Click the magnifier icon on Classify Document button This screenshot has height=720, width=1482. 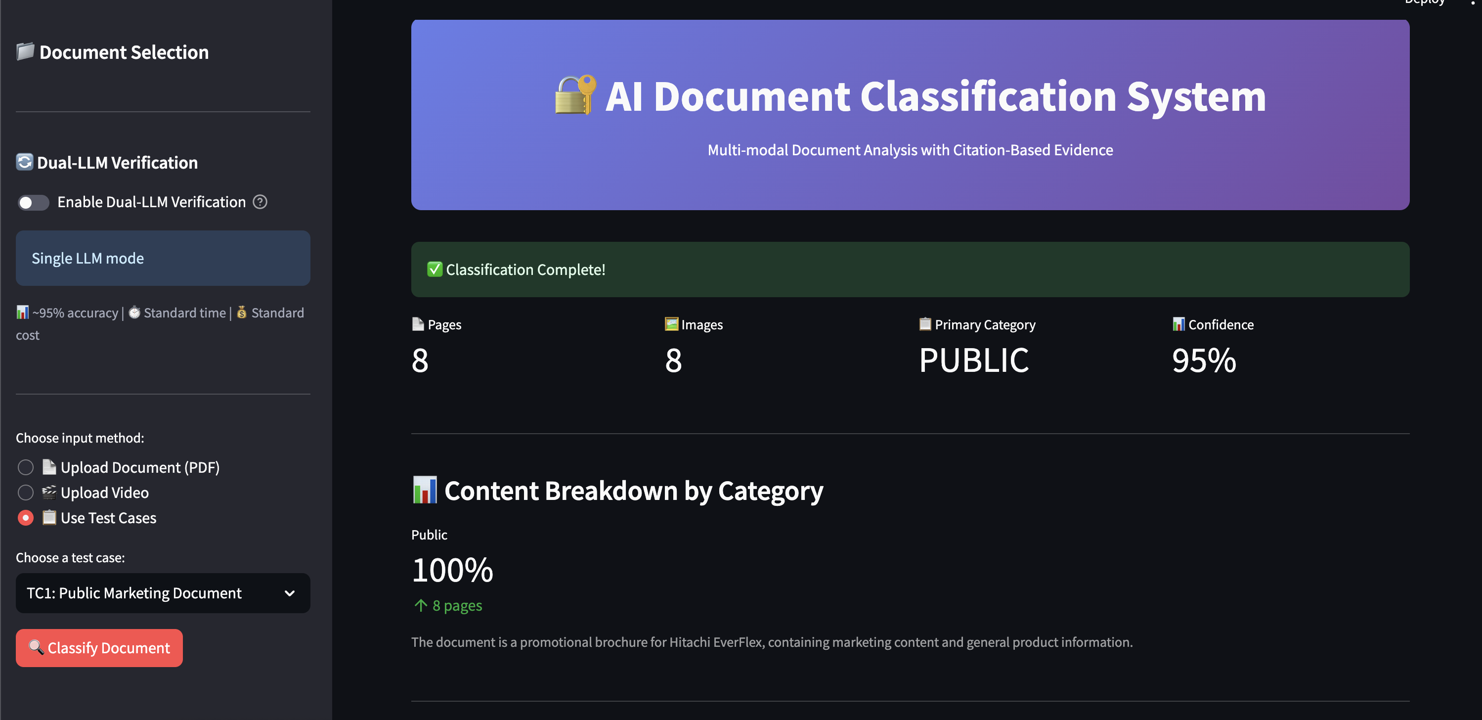pyautogui.click(x=36, y=647)
